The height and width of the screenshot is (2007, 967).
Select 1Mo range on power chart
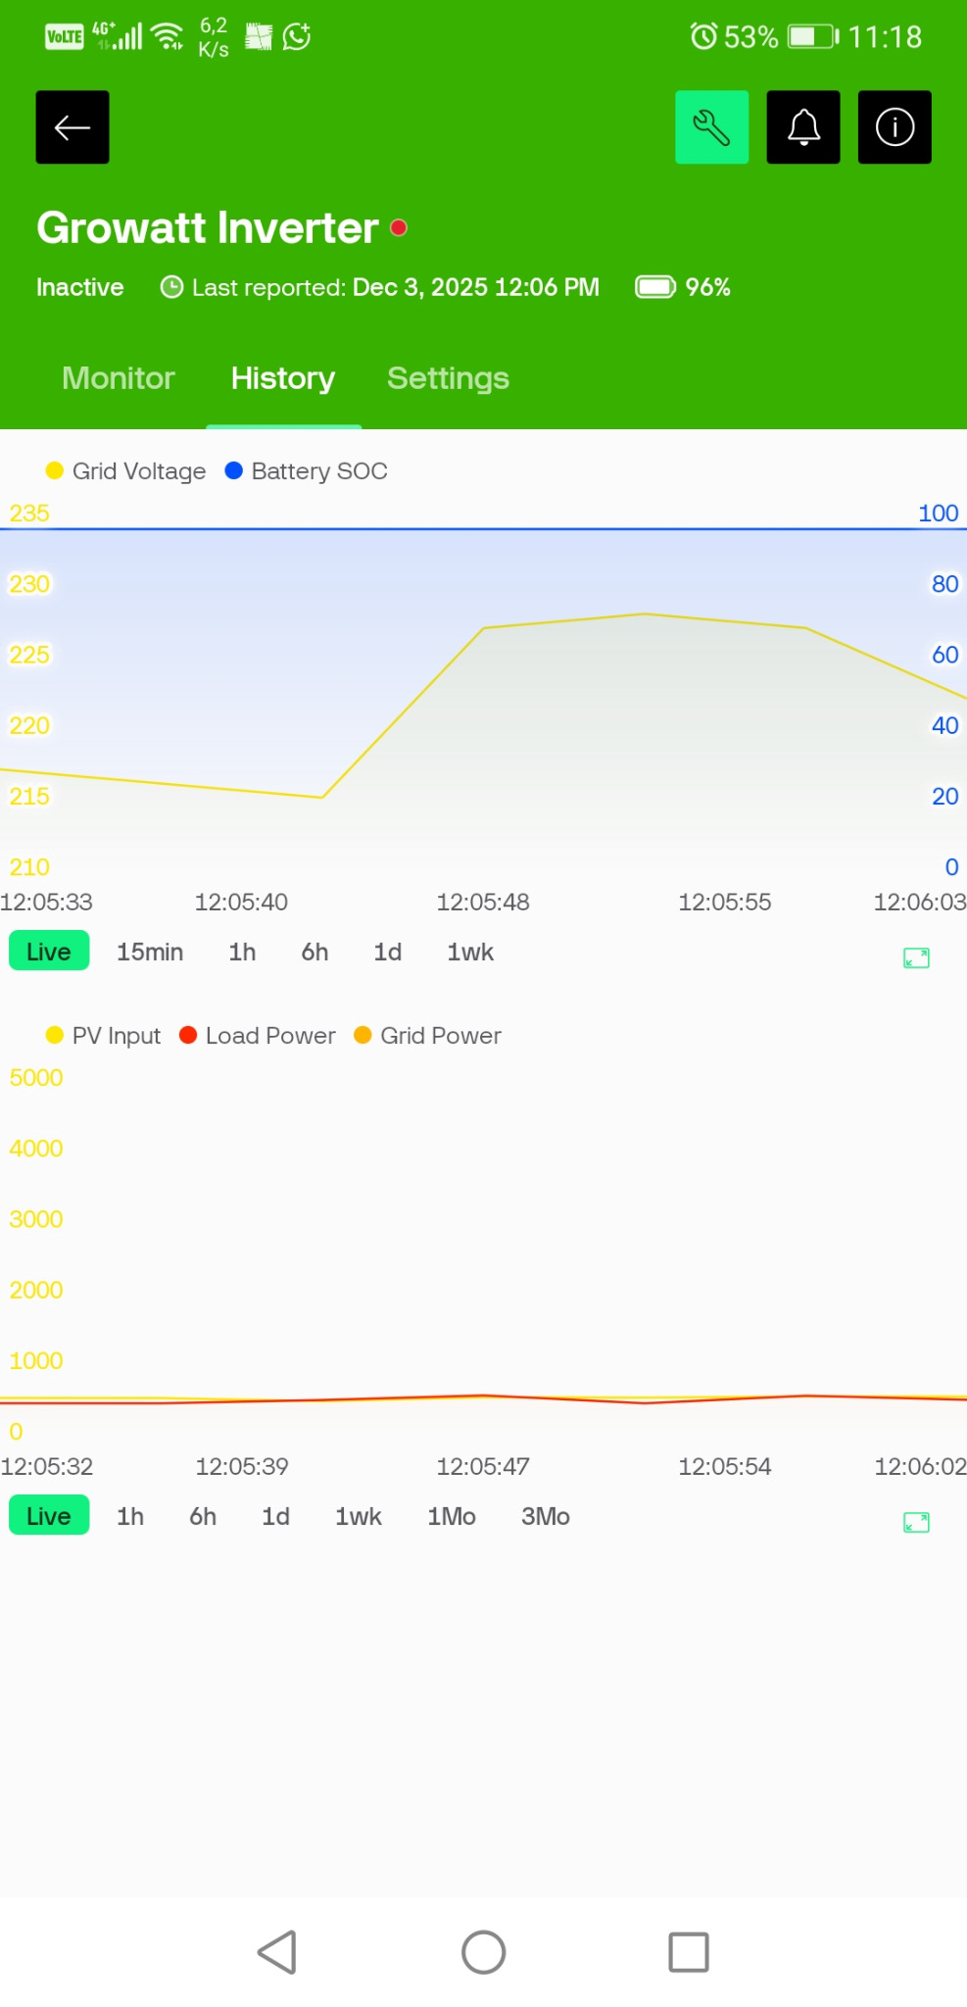[452, 1516]
